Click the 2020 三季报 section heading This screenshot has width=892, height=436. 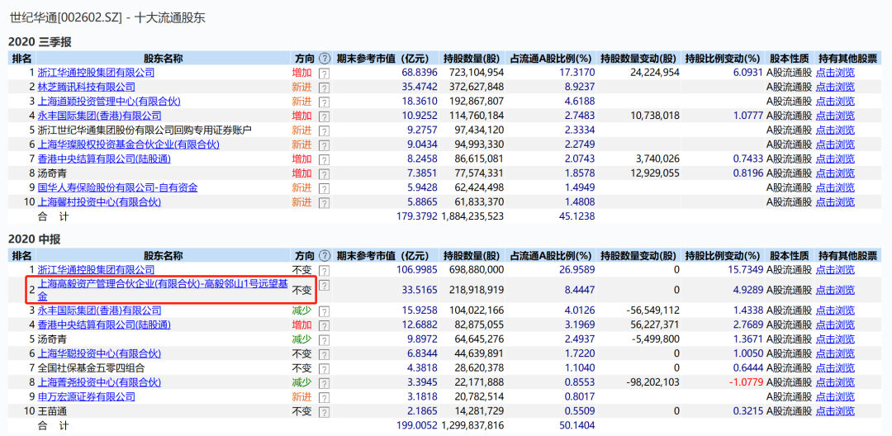point(40,41)
